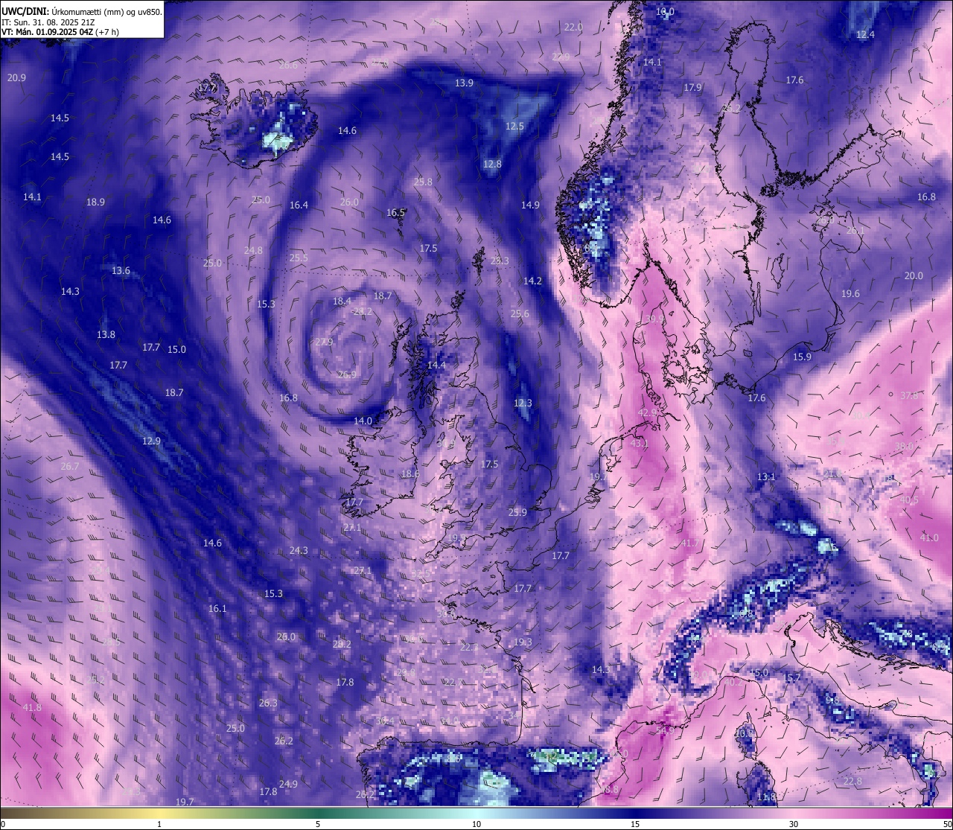
Task: Click the 22.8 value label
Action: point(852,781)
